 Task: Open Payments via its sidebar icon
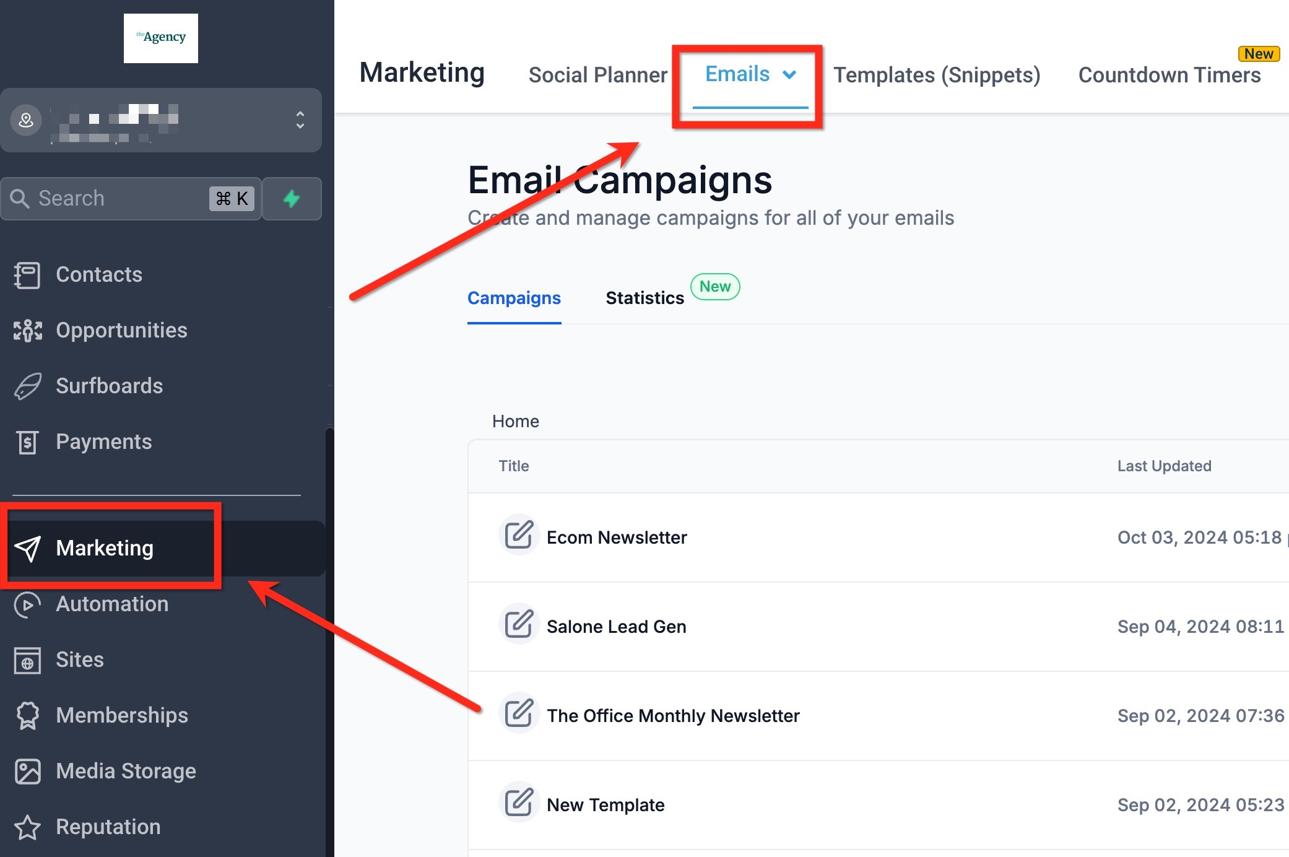(x=27, y=442)
